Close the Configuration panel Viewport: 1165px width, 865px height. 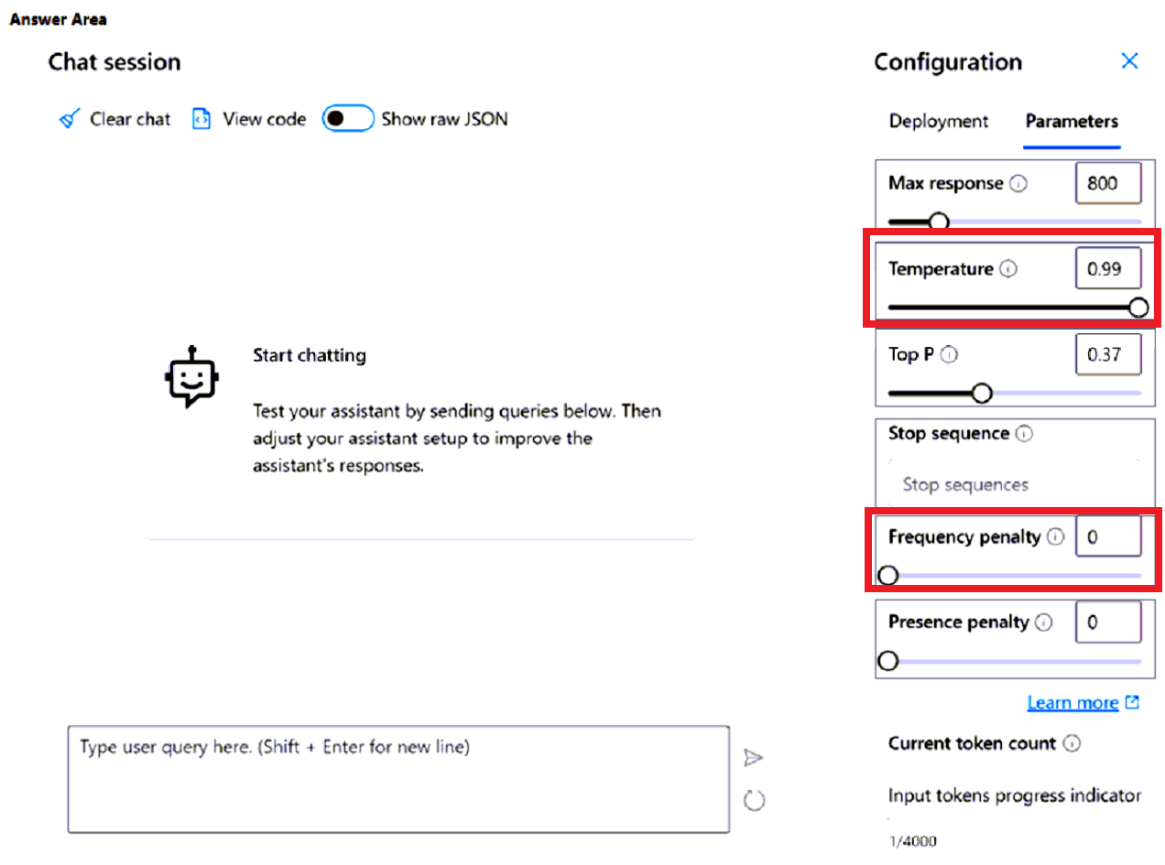(1130, 61)
